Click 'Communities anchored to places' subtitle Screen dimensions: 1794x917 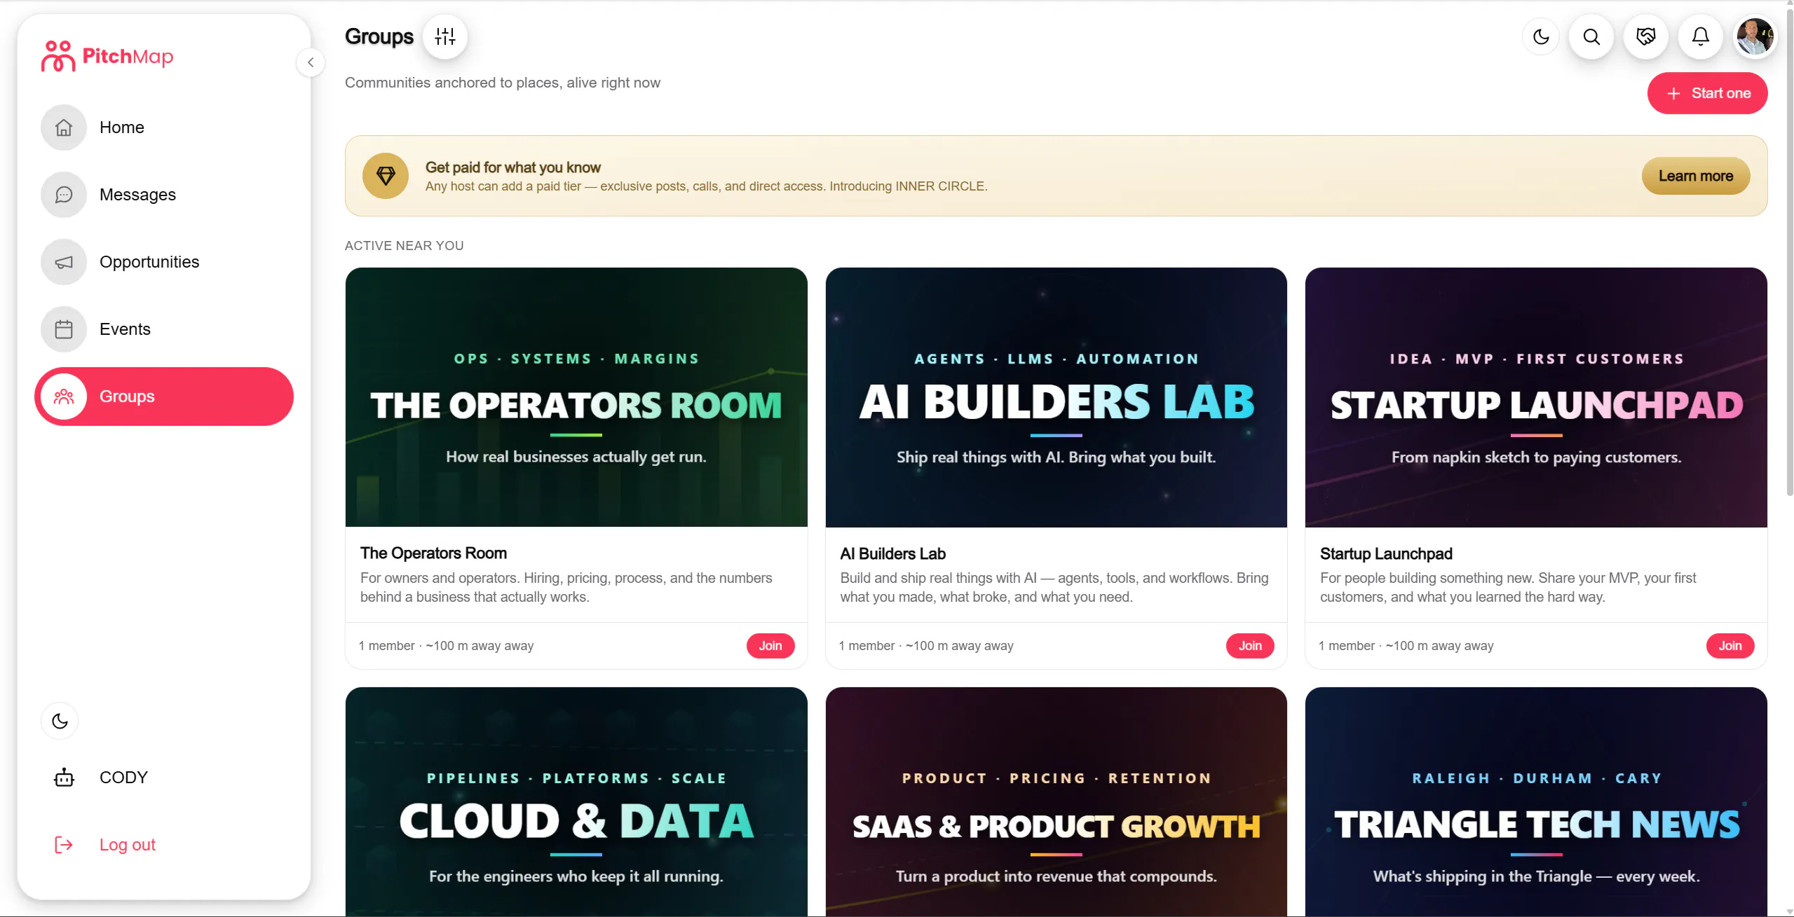point(503,83)
